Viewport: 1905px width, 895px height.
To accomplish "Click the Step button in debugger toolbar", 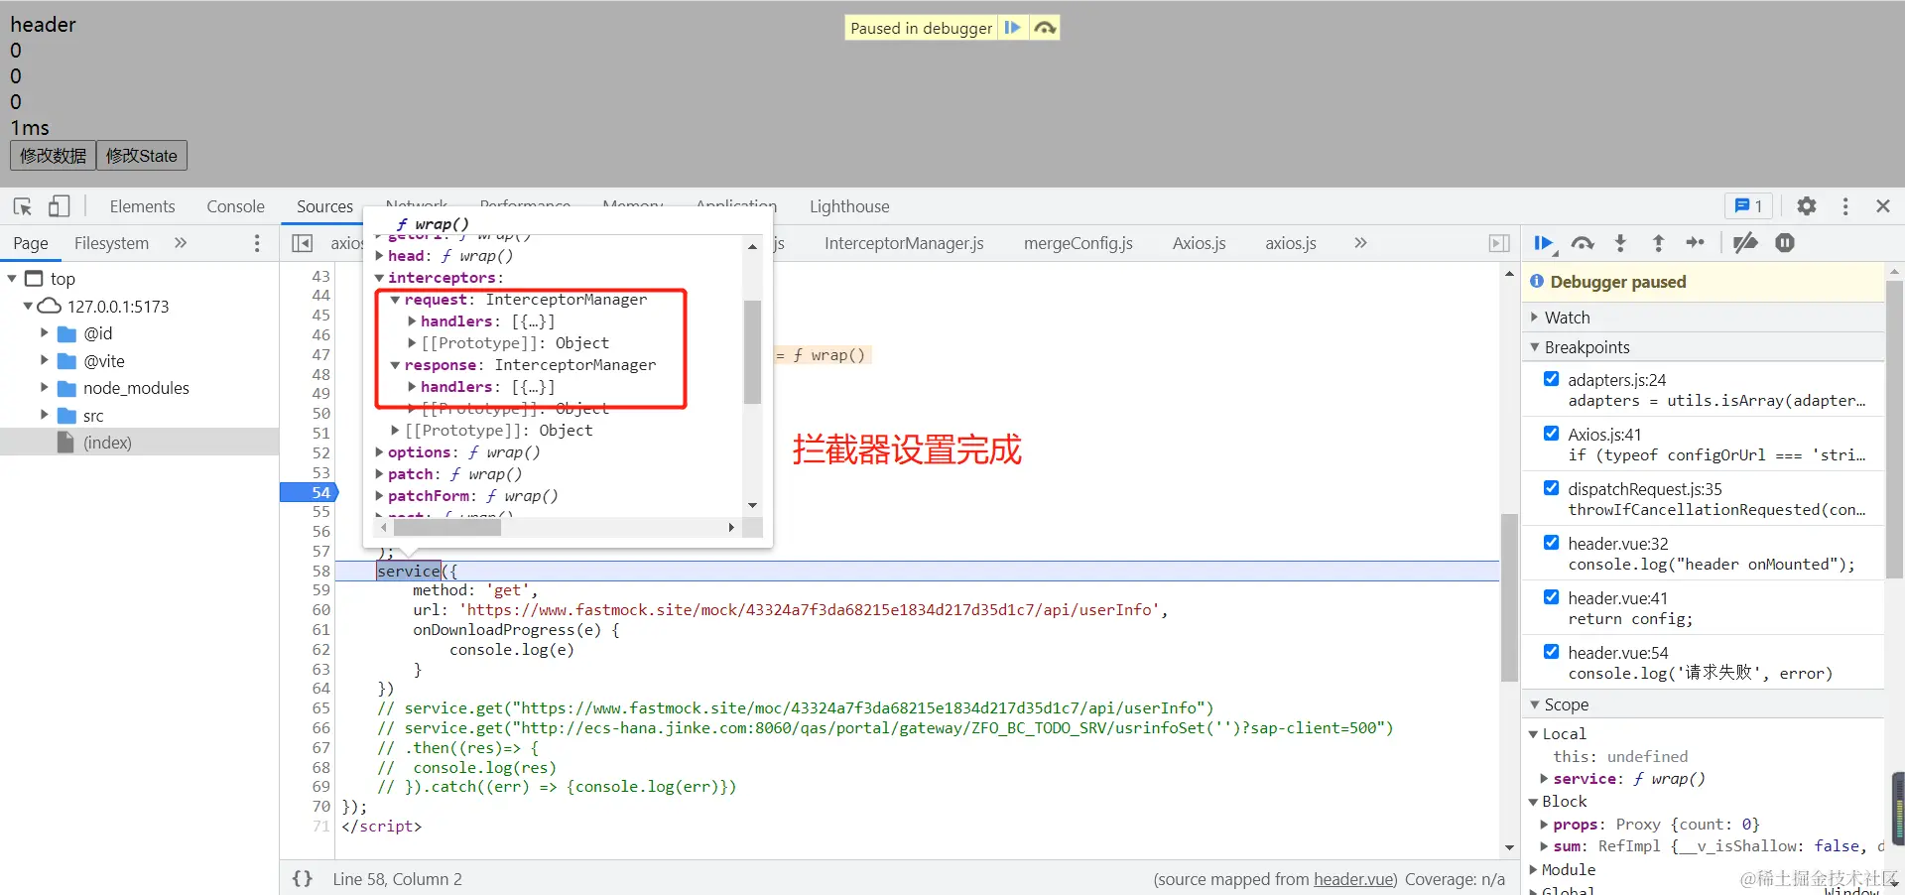I will (x=1695, y=243).
